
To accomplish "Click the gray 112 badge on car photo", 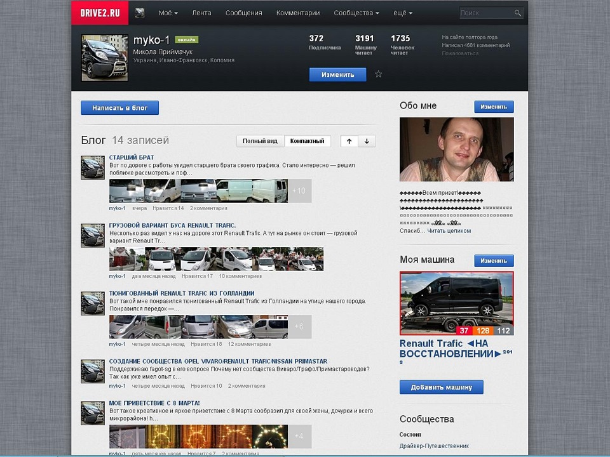I will [x=503, y=331].
